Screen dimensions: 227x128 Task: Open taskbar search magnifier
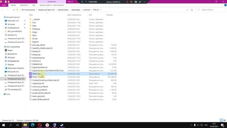coord(11,125)
